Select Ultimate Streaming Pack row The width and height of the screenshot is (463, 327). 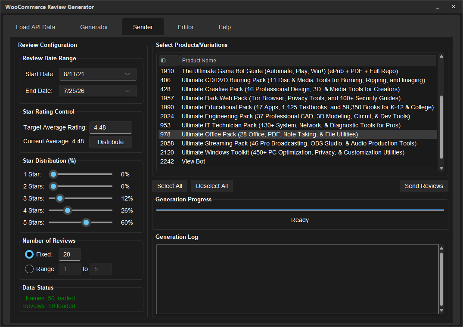(x=298, y=143)
